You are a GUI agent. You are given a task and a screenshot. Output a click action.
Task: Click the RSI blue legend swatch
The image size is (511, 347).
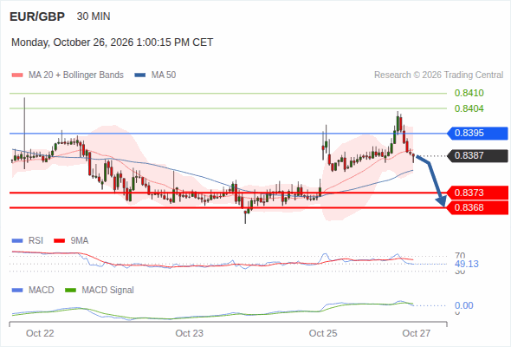point(17,241)
